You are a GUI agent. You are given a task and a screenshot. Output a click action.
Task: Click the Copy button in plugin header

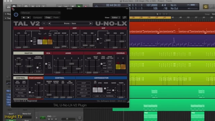coord(48,17)
